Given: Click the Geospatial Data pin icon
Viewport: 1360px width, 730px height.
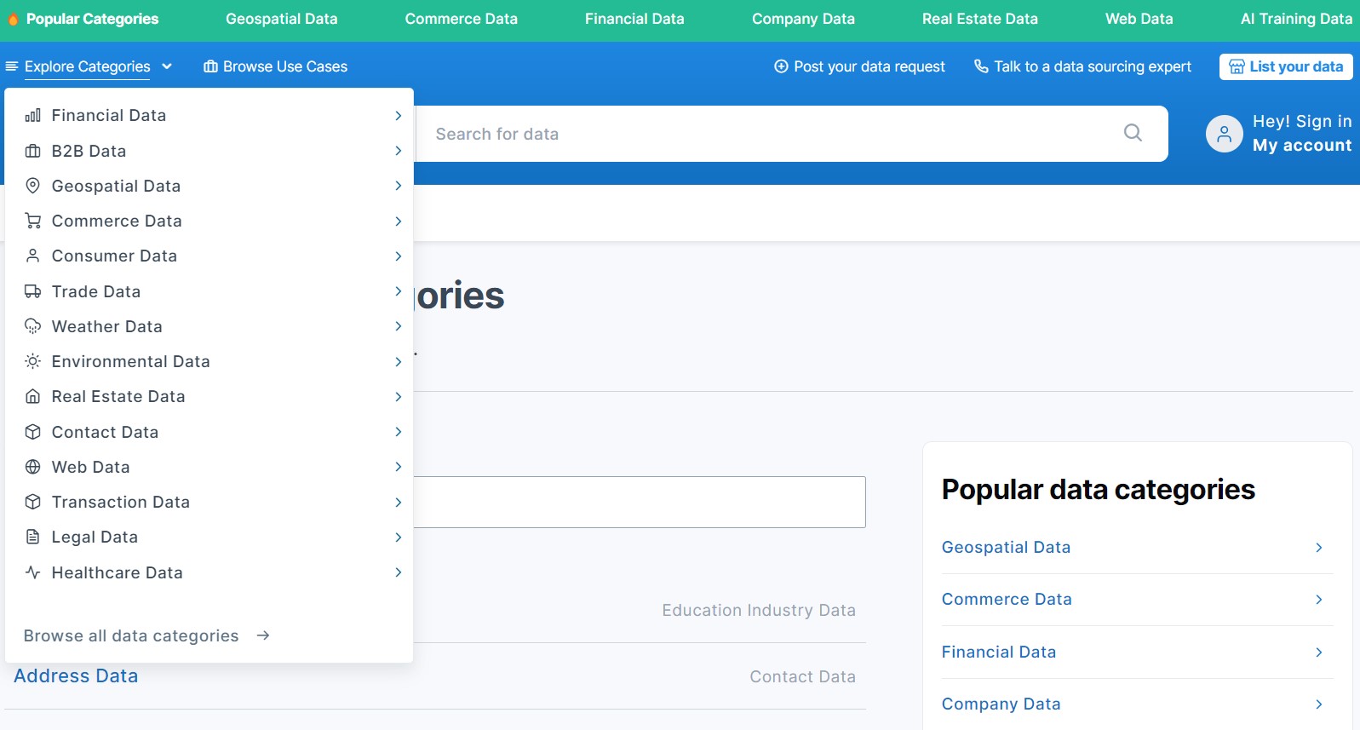Looking at the screenshot, I should pyautogui.click(x=33, y=186).
